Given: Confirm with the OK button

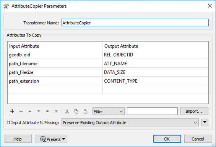Looking at the screenshot, I should click(x=167, y=139).
